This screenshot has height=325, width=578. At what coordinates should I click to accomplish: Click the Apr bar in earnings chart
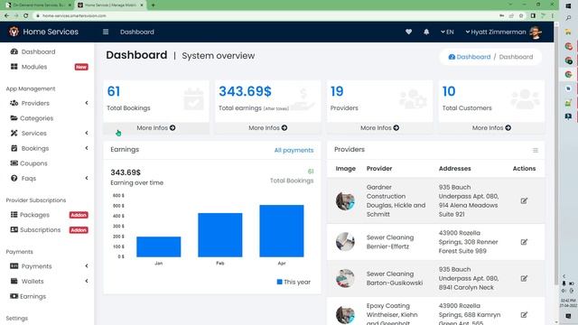point(282,231)
